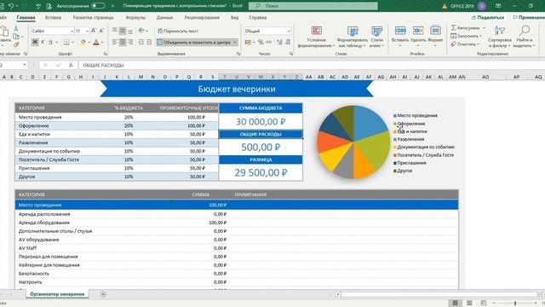Click align text left icon
This screenshot has height=307, width=545.
[x=115, y=42]
